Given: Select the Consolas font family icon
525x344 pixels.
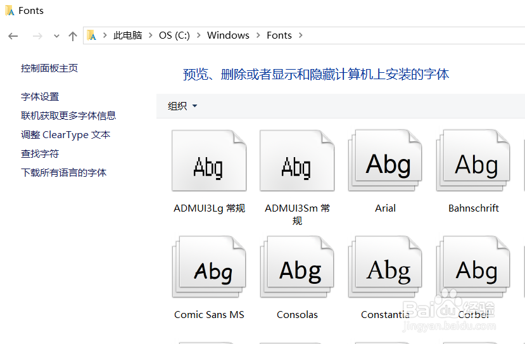Looking at the screenshot, I should 297,267.
